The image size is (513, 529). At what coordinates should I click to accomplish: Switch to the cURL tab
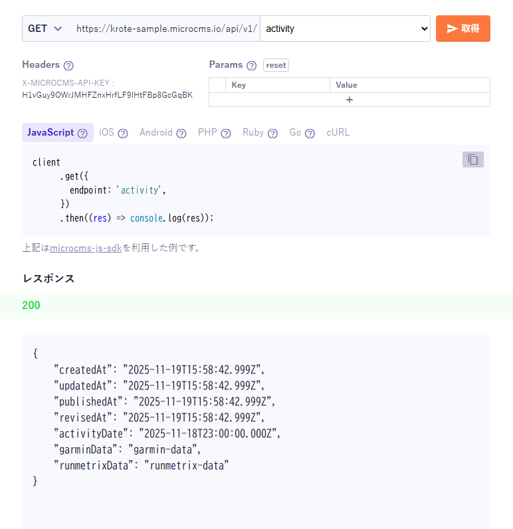point(338,132)
